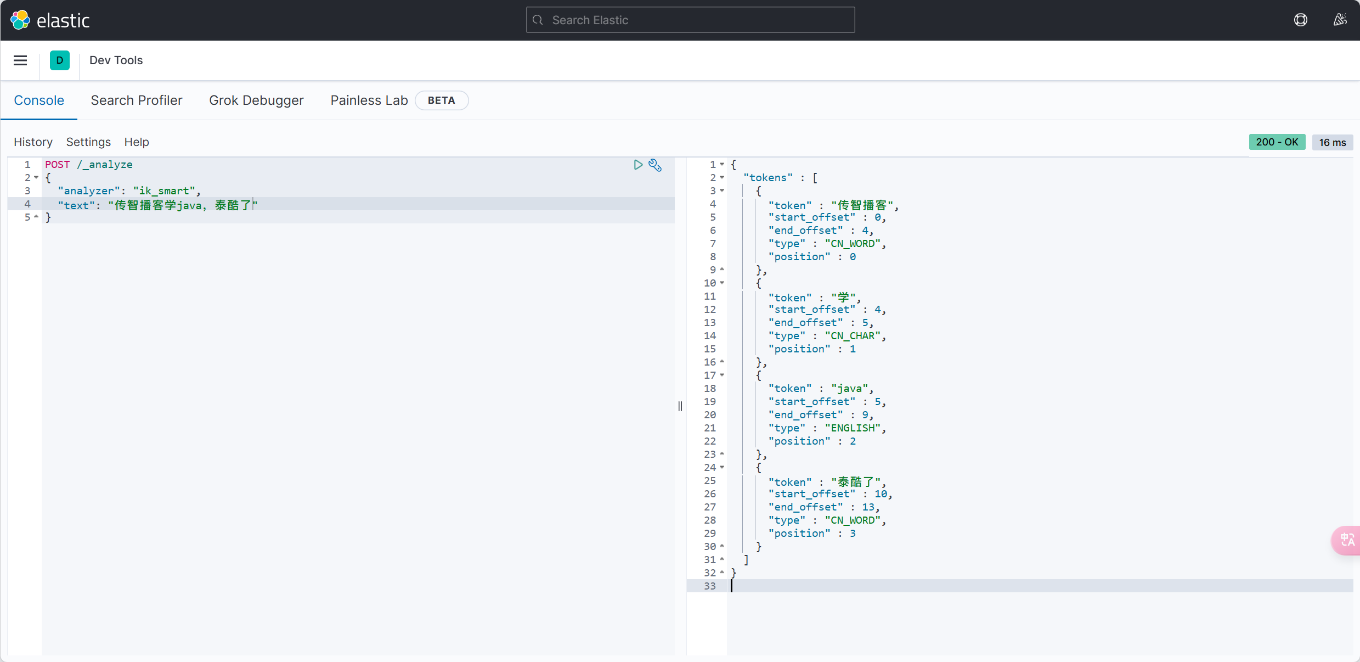Collapse the java token object at line 17
Screen dimensions: 1360x662
click(x=722, y=375)
